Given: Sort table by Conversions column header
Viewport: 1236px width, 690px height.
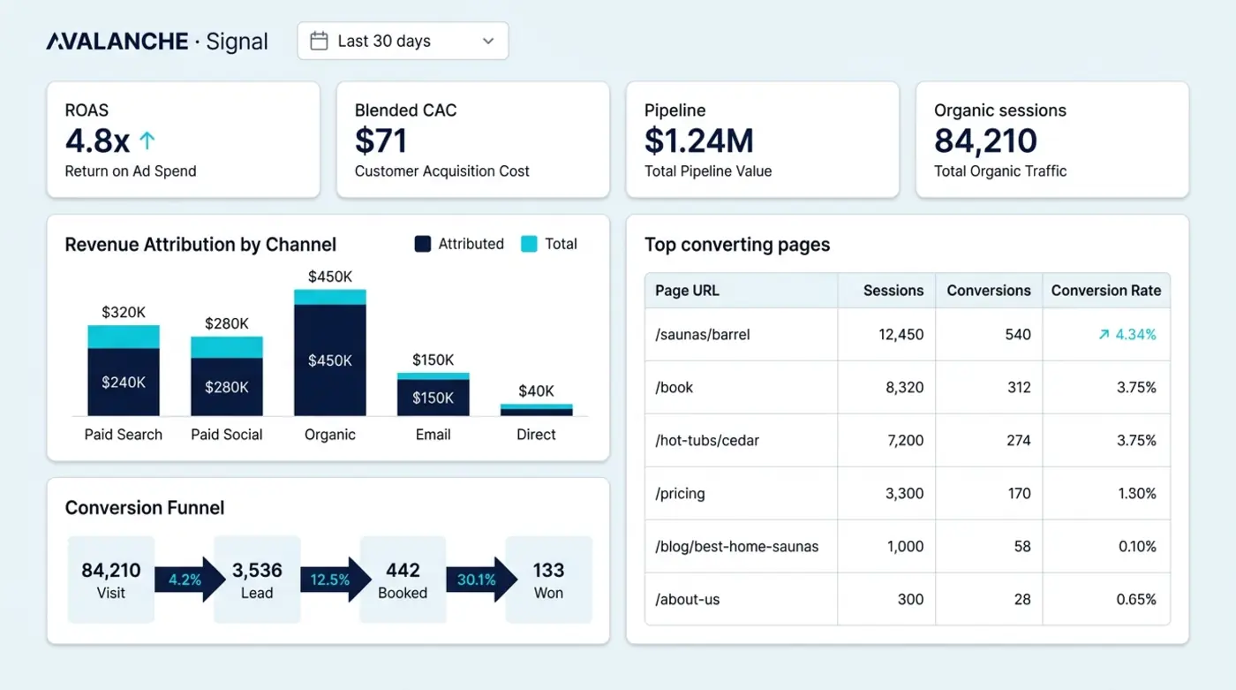Looking at the screenshot, I should tap(989, 291).
